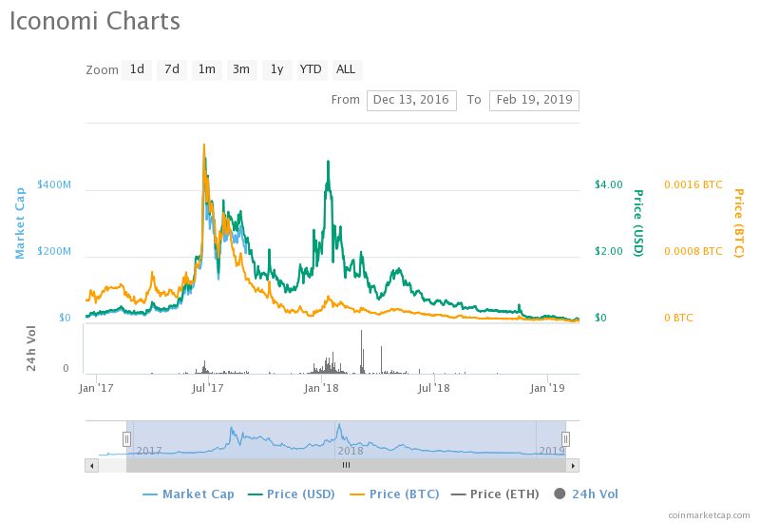Click the 2017 label in navigator

click(149, 451)
